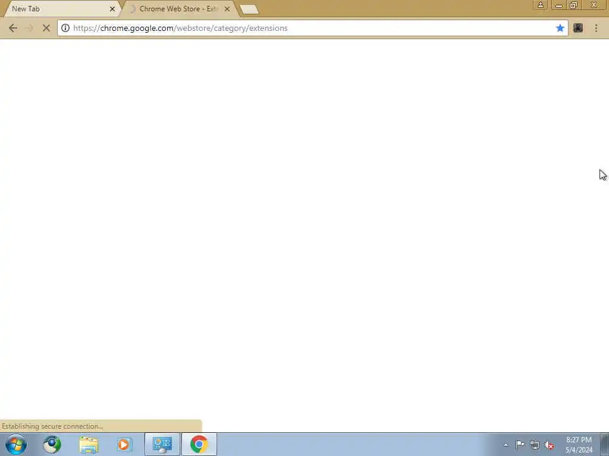View site information icon in address bar
609x456 pixels.
coord(65,28)
